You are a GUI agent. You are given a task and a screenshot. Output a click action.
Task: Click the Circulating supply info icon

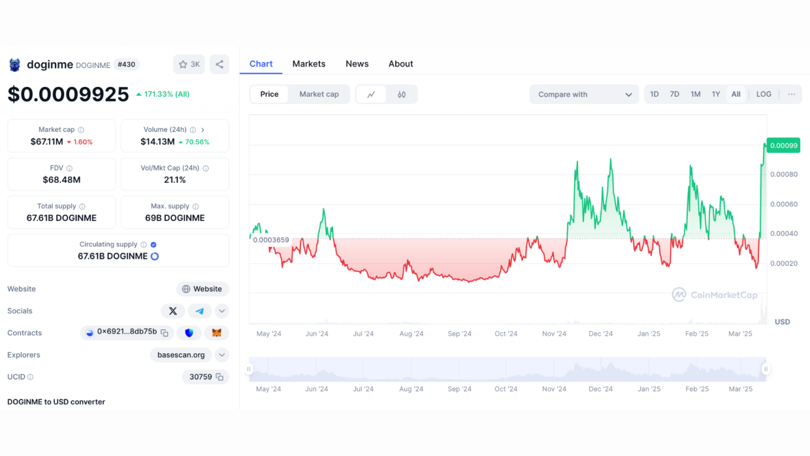(144, 244)
